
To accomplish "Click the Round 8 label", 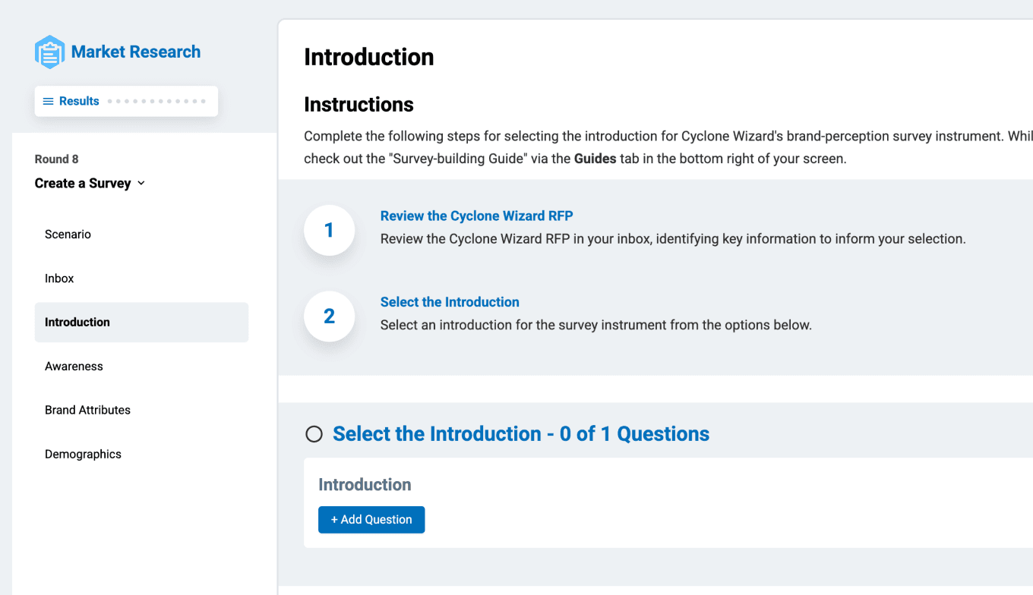I will tap(56, 159).
